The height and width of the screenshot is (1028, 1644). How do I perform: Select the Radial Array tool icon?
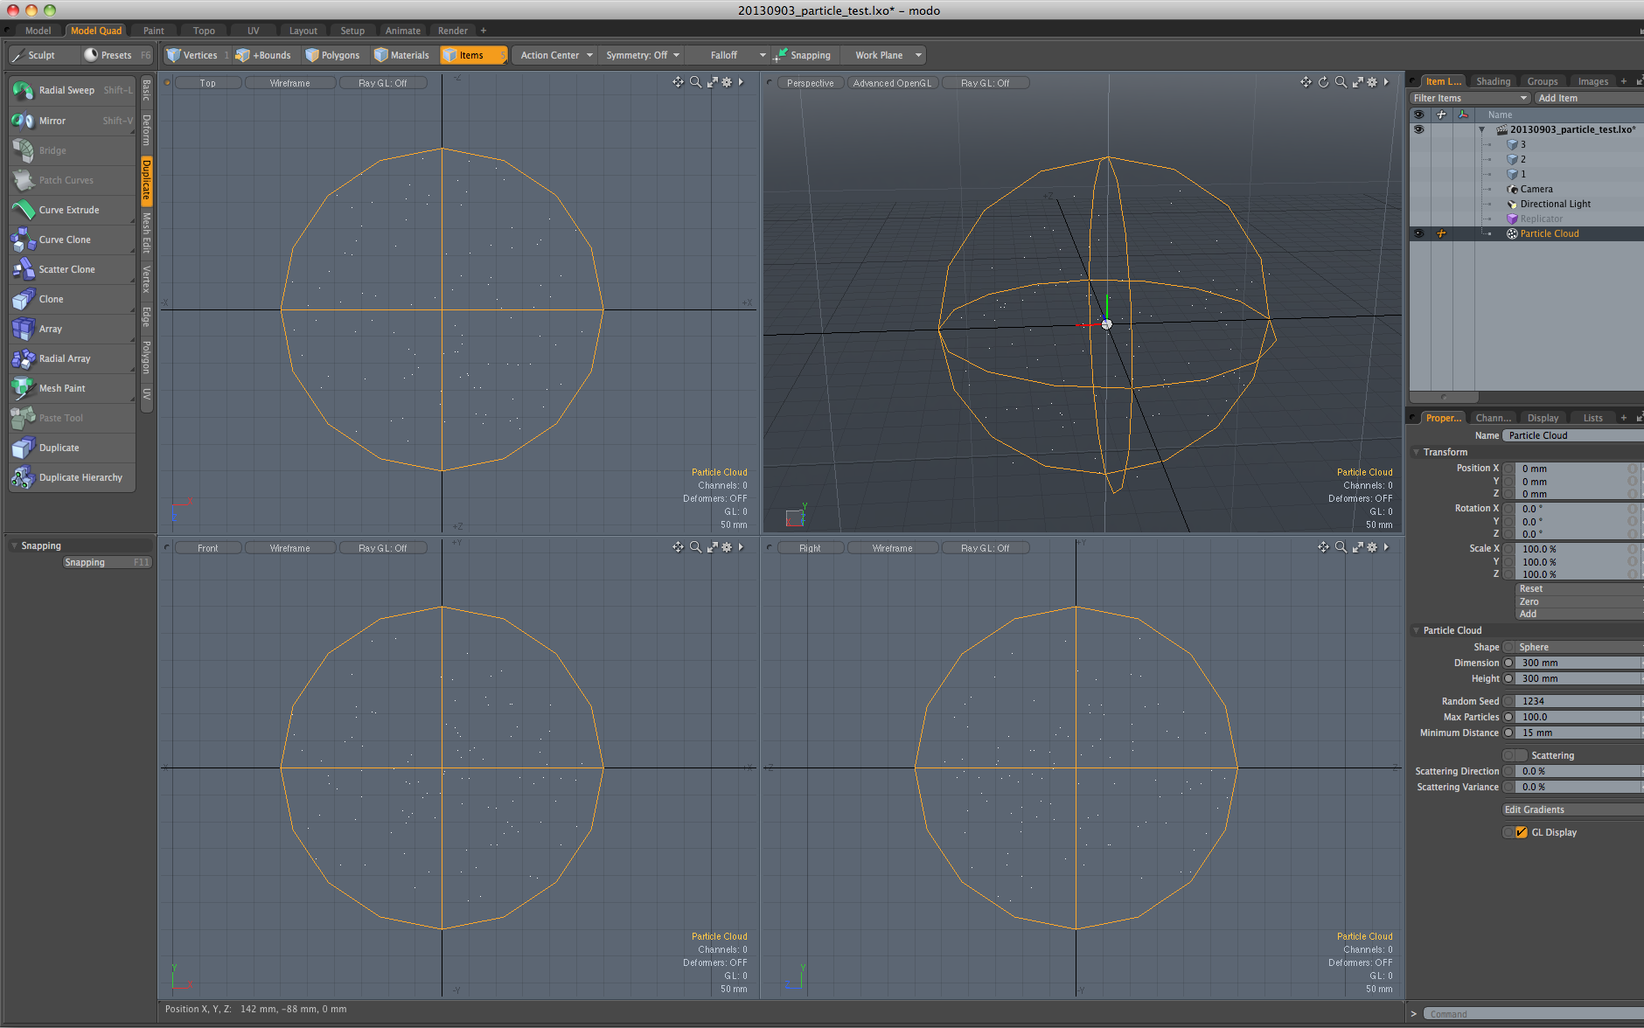(x=23, y=358)
